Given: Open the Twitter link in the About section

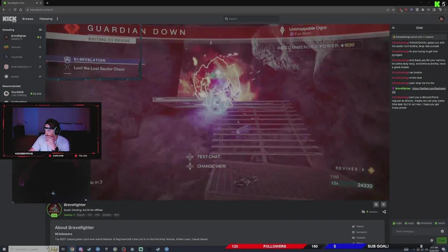Looking at the screenshot, I should (x=358, y=226).
